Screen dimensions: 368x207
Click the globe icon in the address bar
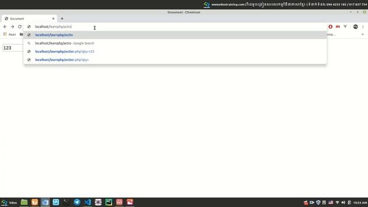pos(29,27)
